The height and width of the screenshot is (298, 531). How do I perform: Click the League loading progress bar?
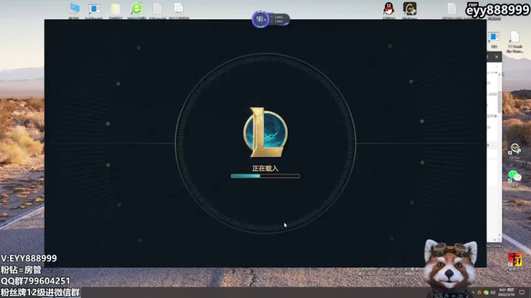click(x=265, y=176)
